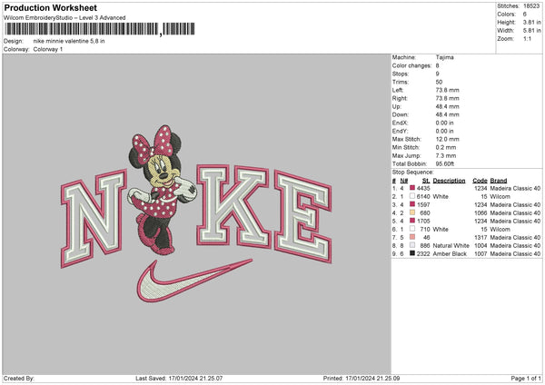Click the pink swatch for the 1597 stitch row

(412, 204)
